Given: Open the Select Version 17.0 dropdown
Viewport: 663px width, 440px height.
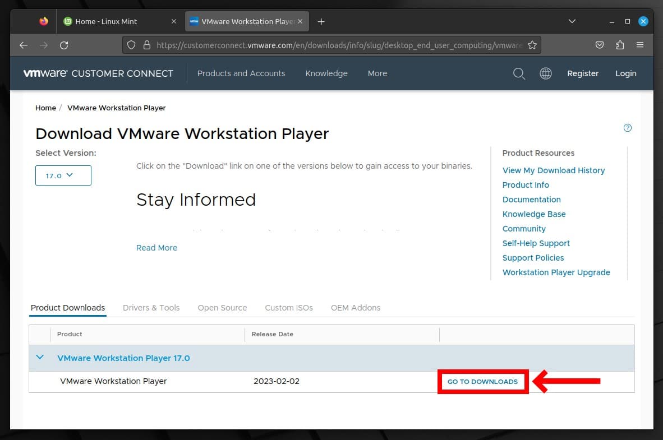Looking at the screenshot, I should (63, 175).
